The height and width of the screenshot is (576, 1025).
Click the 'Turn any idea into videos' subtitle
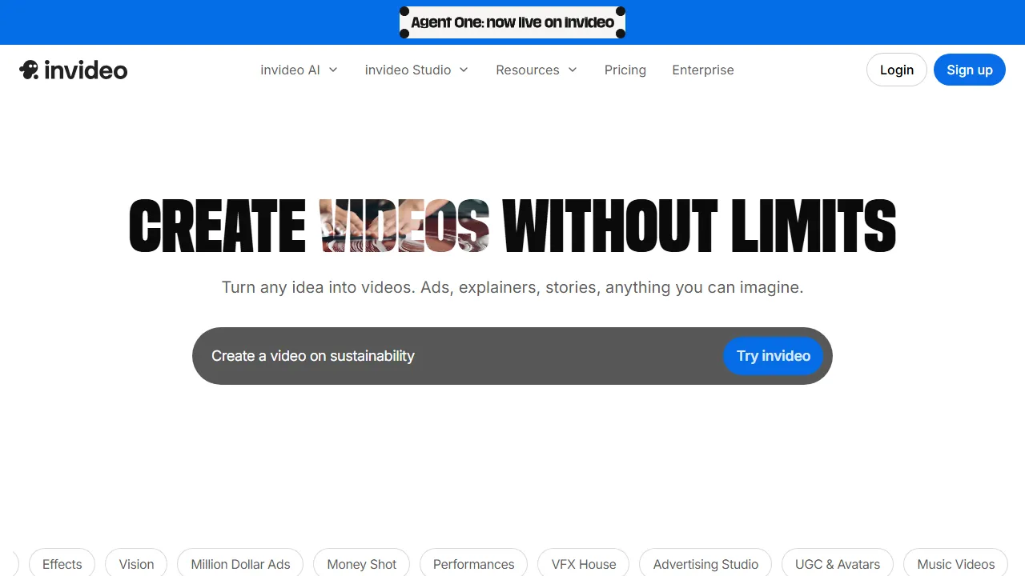point(512,287)
